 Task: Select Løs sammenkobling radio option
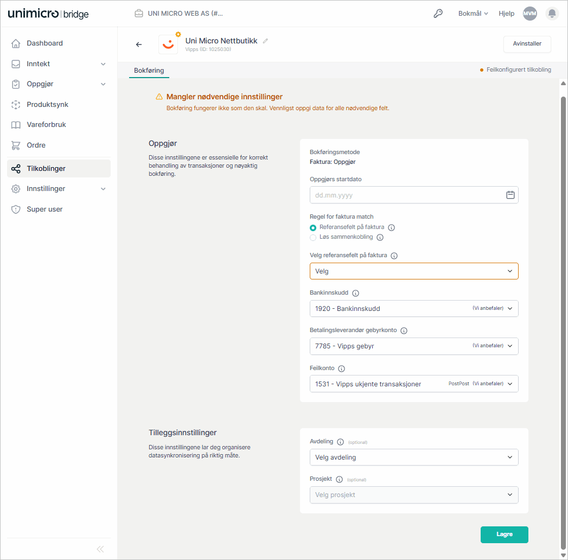tap(313, 238)
